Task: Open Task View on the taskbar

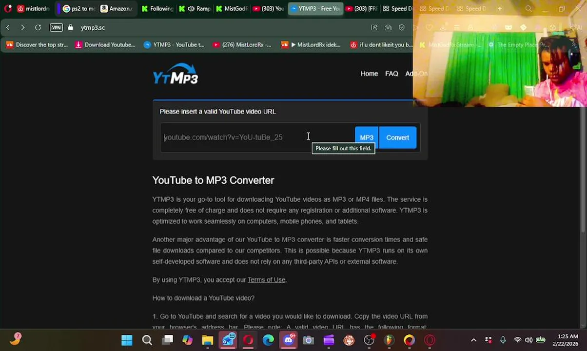Action: (168, 340)
